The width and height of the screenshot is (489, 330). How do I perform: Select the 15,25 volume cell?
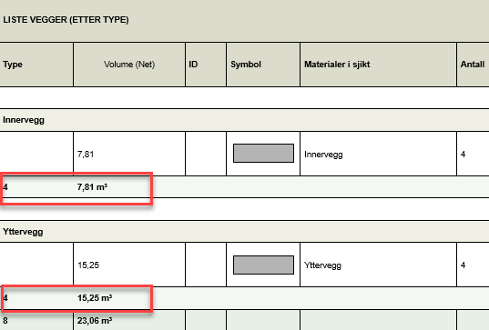pyautogui.click(x=129, y=265)
